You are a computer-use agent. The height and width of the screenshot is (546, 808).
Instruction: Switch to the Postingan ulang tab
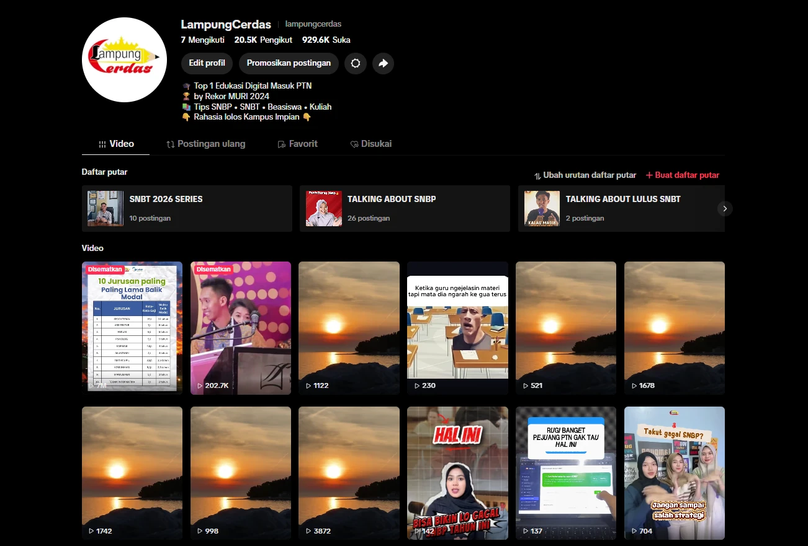pos(205,144)
